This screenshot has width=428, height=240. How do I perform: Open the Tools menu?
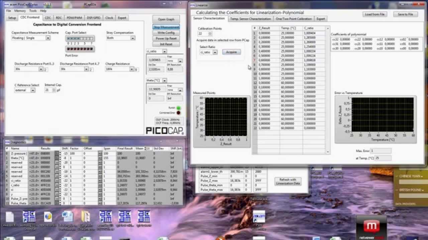click(33, 11)
